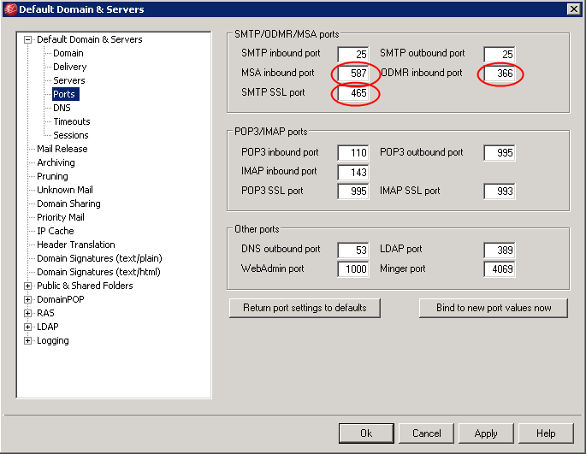Select Domain Sharing in the tree
Image resolution: width=586 pixels, height=454 pixels.
[68, 203]
